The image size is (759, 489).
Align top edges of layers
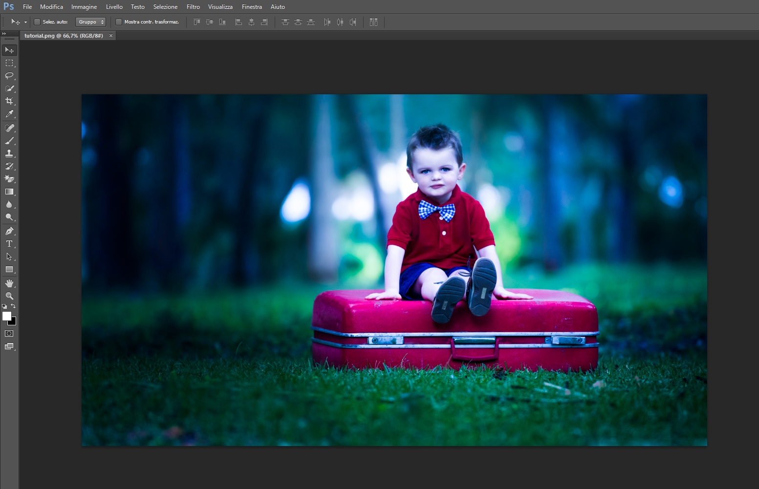[x=197, y=22]
